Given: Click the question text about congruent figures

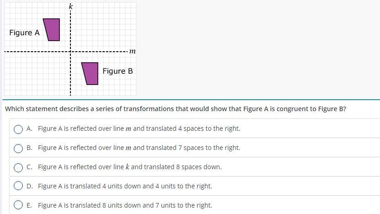Looking at the screenshot, I should click(175, 109).
